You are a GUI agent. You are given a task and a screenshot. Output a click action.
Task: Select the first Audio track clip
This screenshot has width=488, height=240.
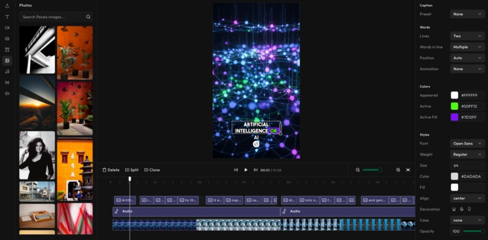click(196, 212)
